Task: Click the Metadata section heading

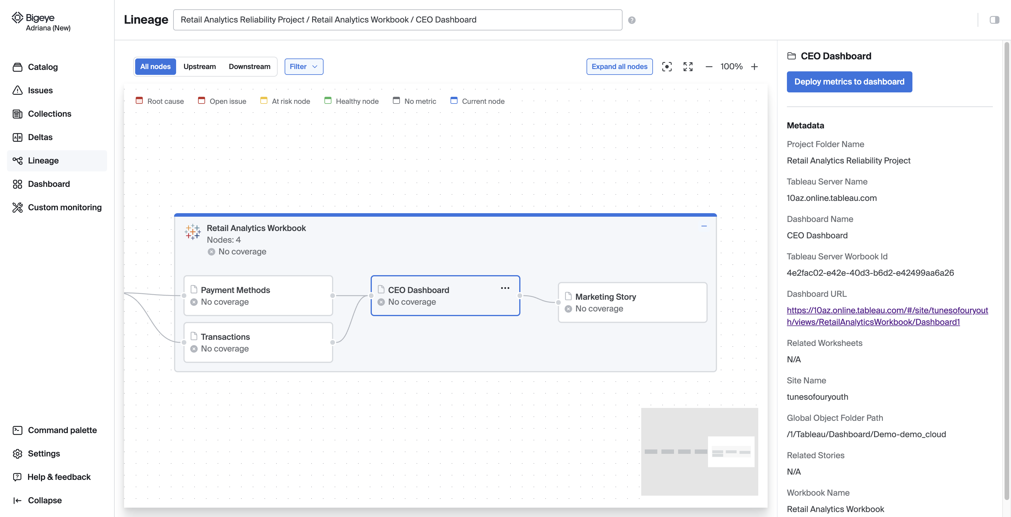Action: pos(805,125)
